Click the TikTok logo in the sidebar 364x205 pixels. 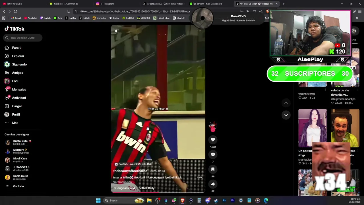coord(14,29)
